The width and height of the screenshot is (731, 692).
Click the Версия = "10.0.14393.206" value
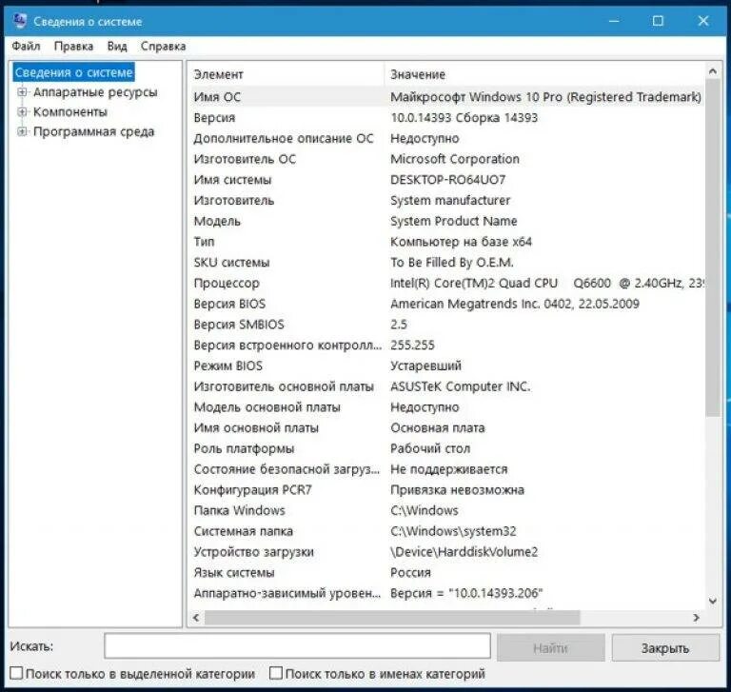coord(466,593)
